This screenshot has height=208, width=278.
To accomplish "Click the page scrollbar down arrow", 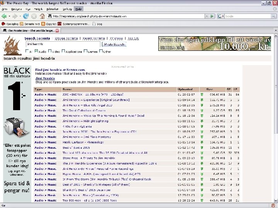I will click(x=276, y=201).
